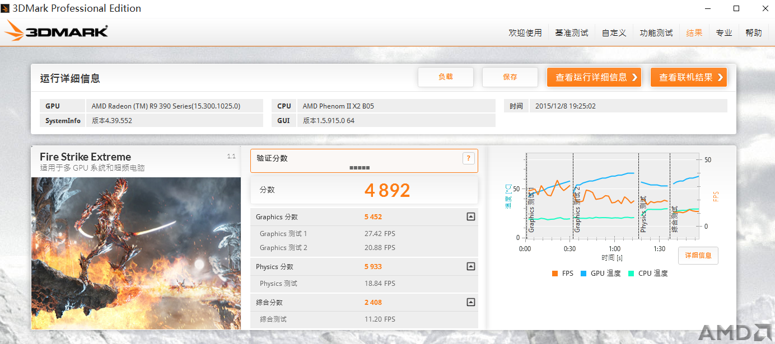This screenshot has width=775, height=344.
Task: Click the SystemInfo version 4.39.552
Action: (112, 121)
